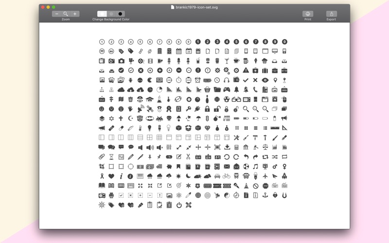Click the zoom in plus button

coord(74,14)
